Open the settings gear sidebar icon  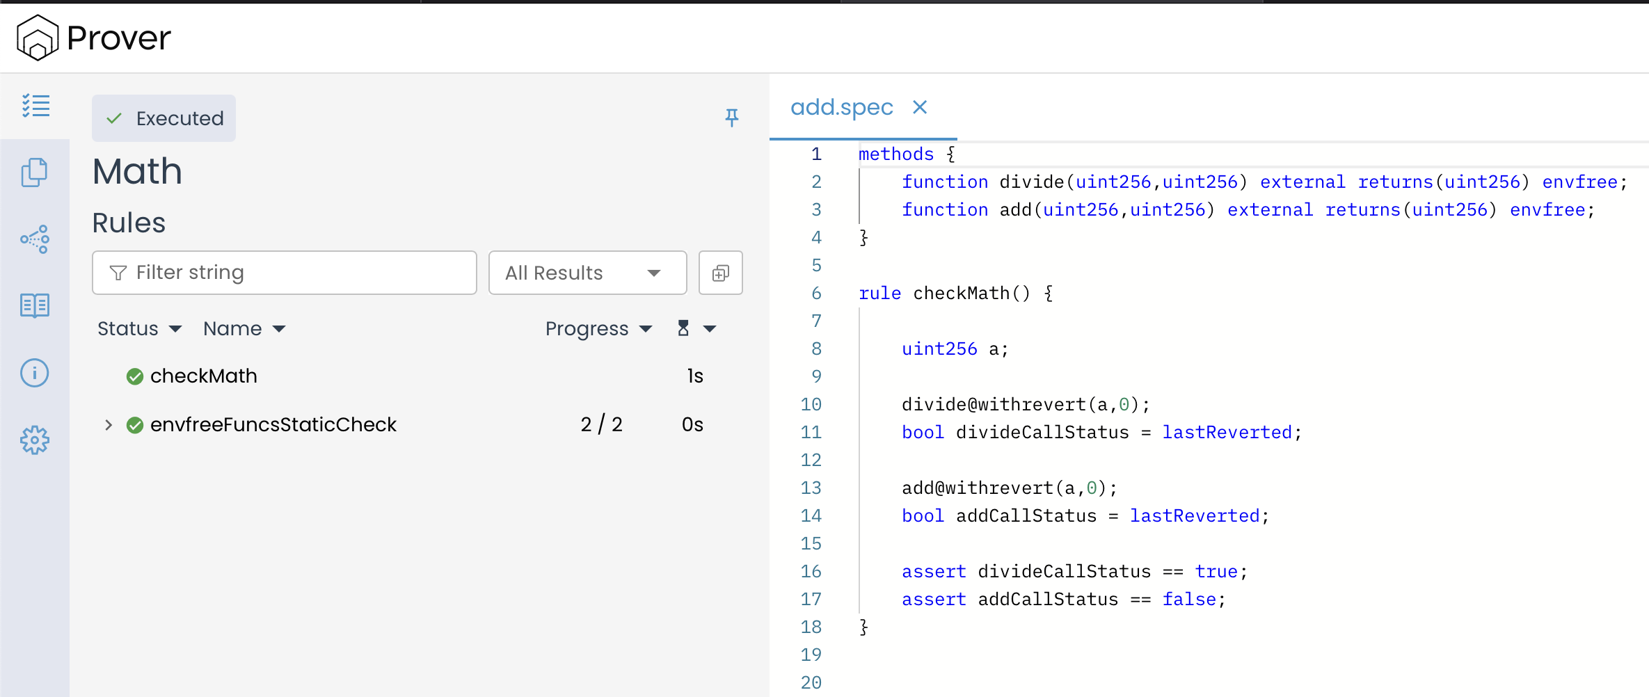(34, 440)
